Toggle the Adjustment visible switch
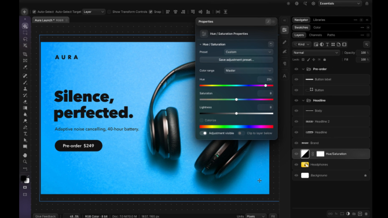Viewport: 388px width, 218px height. pyautogui.click(x=204, y=133)
